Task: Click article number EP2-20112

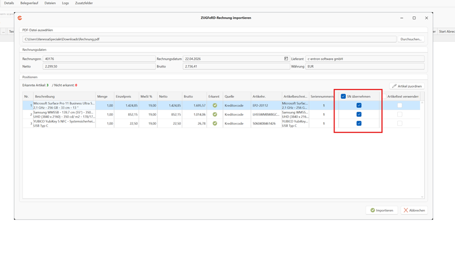Action: click(x=260, y=105)
